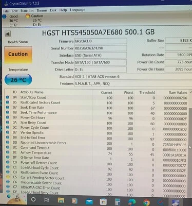
Task: Click the status icon for Load/Unload Cycle Count
Action: click(8, 167)
